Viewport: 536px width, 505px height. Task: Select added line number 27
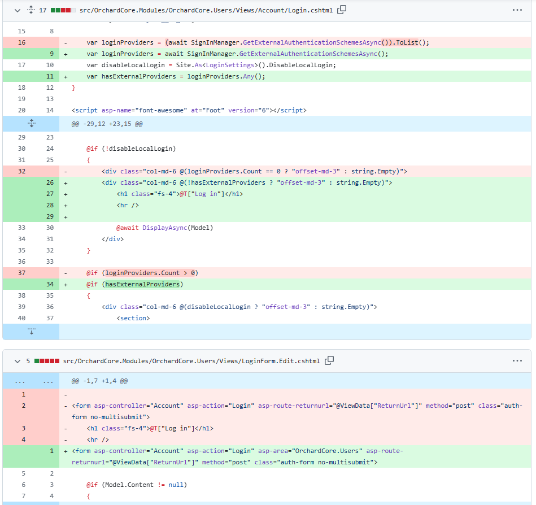pyautogui.click(x=50, y=194)
